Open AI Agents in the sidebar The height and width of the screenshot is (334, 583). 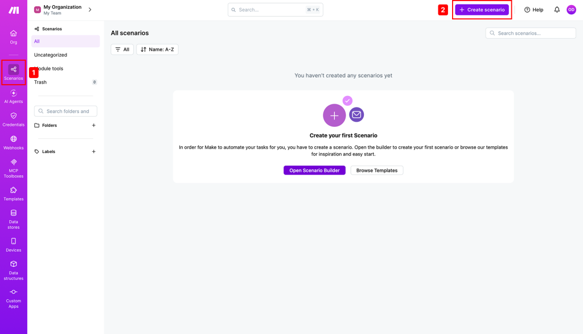point(14,96)
